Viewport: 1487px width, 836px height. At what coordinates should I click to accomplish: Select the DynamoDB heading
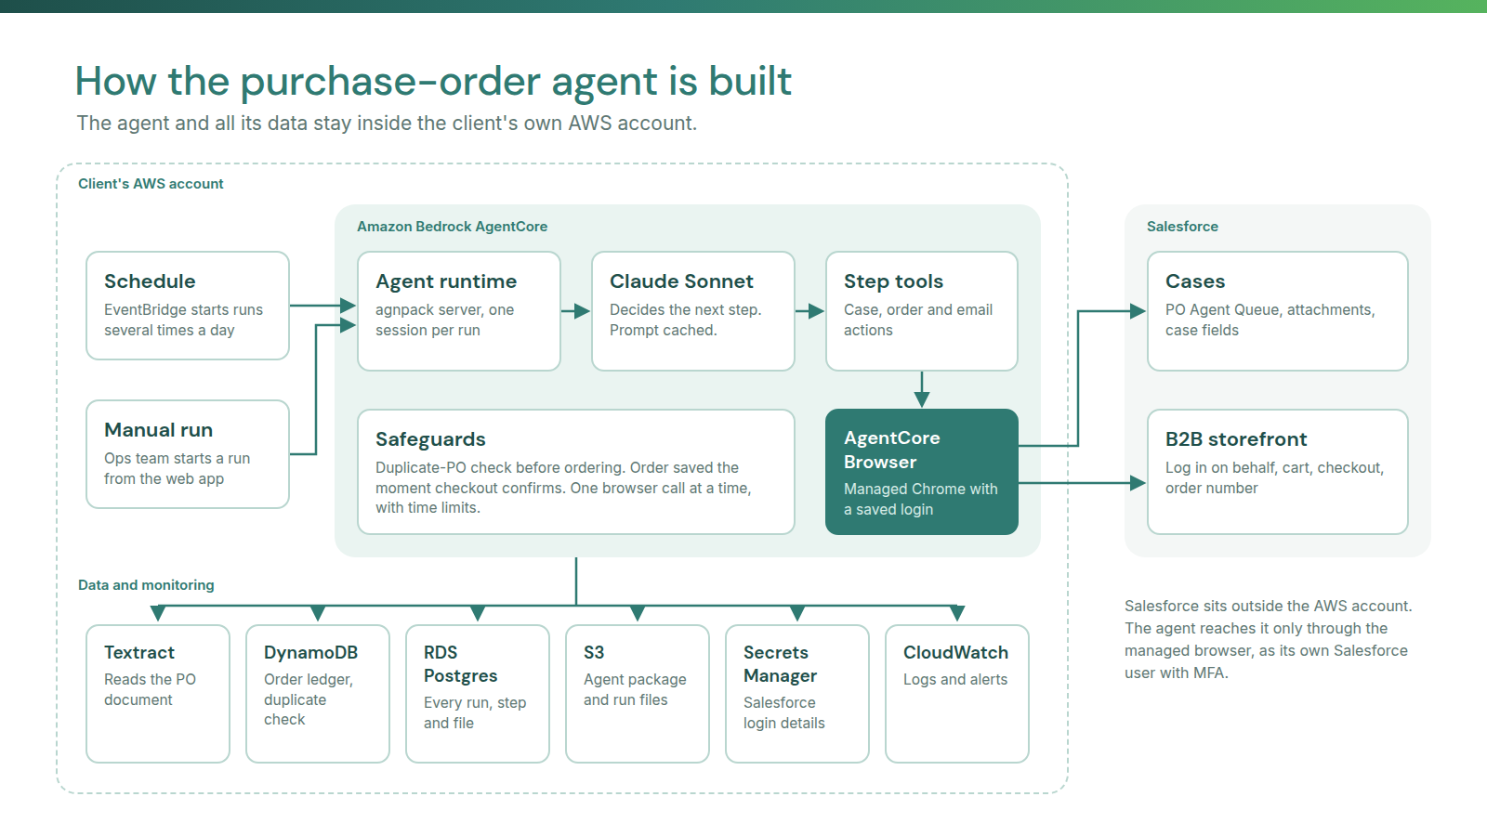point(310,653)
